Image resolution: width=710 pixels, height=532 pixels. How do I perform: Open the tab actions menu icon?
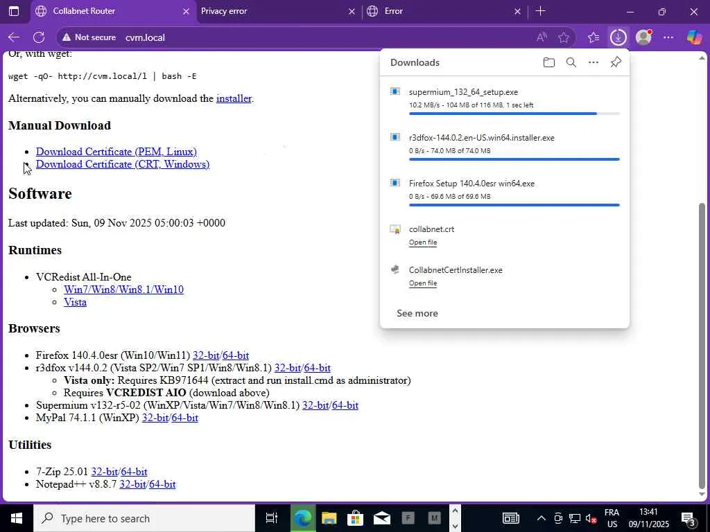14,11
